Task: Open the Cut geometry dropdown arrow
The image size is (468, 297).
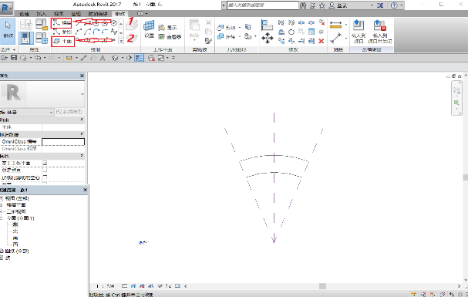Action: 240,28
